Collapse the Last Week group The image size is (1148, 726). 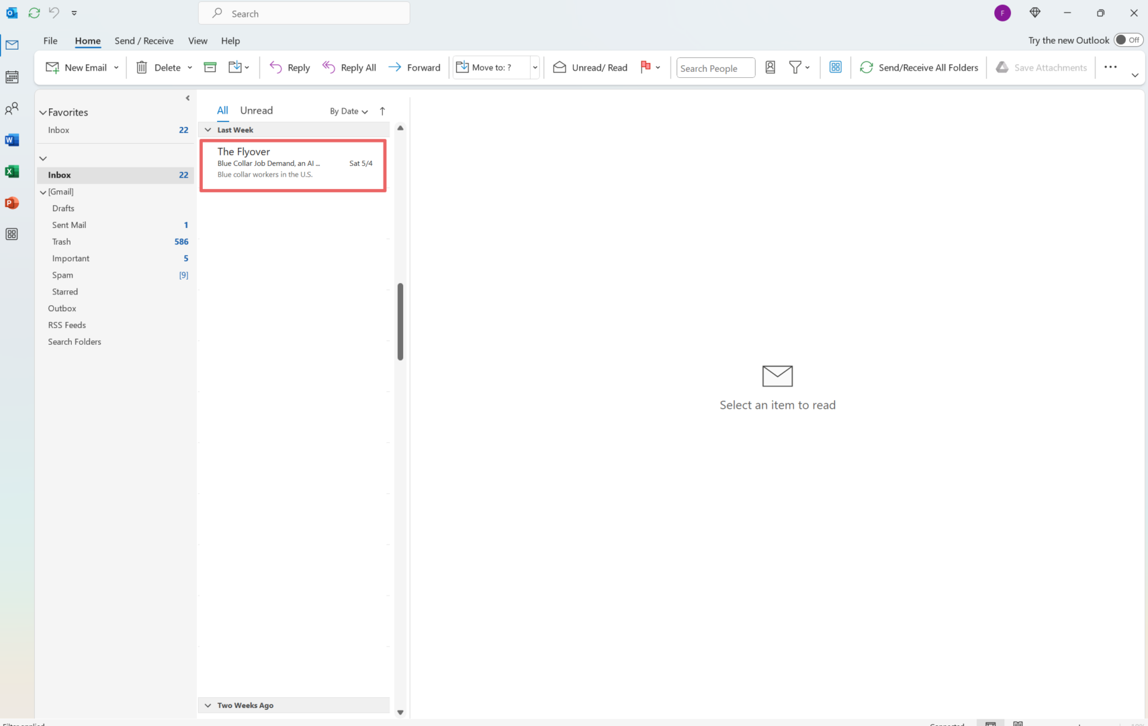(x=208, y=130)
